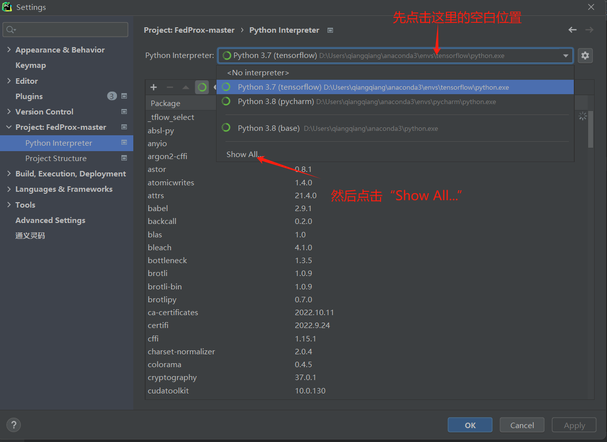This screenshot has height=442, width=607.
Task: Click version 0.2.0 of backcall
Action: [x=303, y=221]
